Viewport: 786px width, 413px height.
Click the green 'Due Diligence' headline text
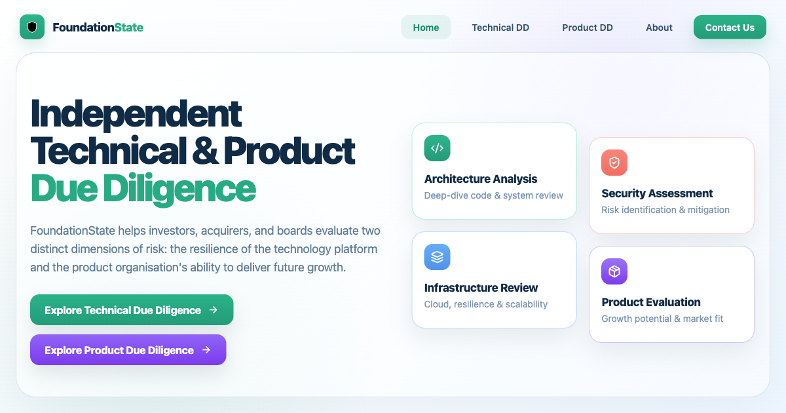(x=143, y=189)
